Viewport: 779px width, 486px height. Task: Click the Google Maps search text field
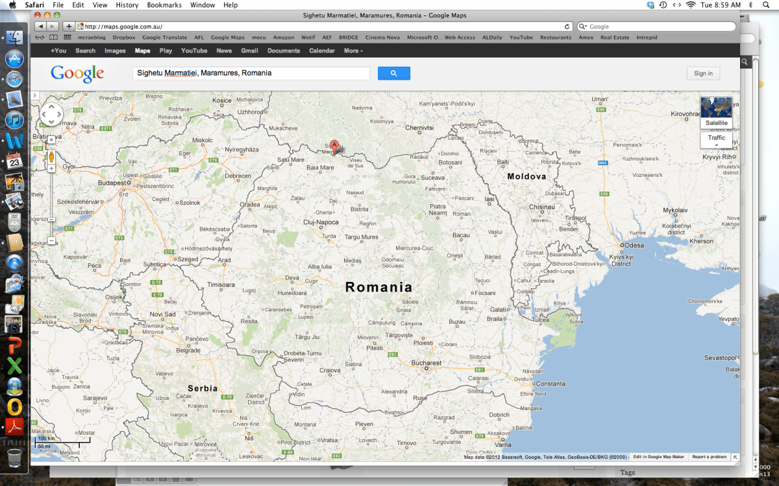pos(251,73)
